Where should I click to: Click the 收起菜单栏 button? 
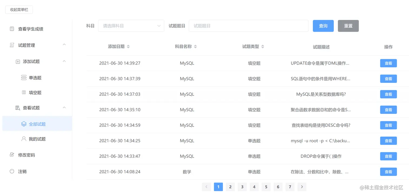point(19,10)
